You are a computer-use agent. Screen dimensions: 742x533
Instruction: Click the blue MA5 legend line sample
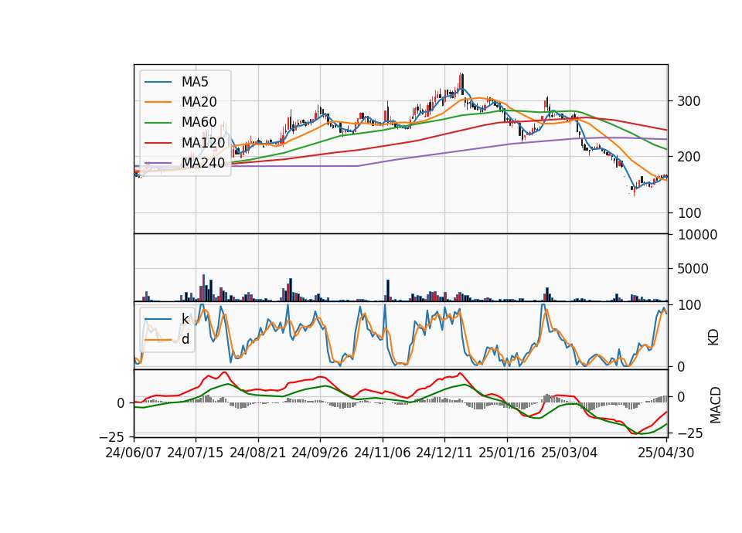[x=158, y=82]
